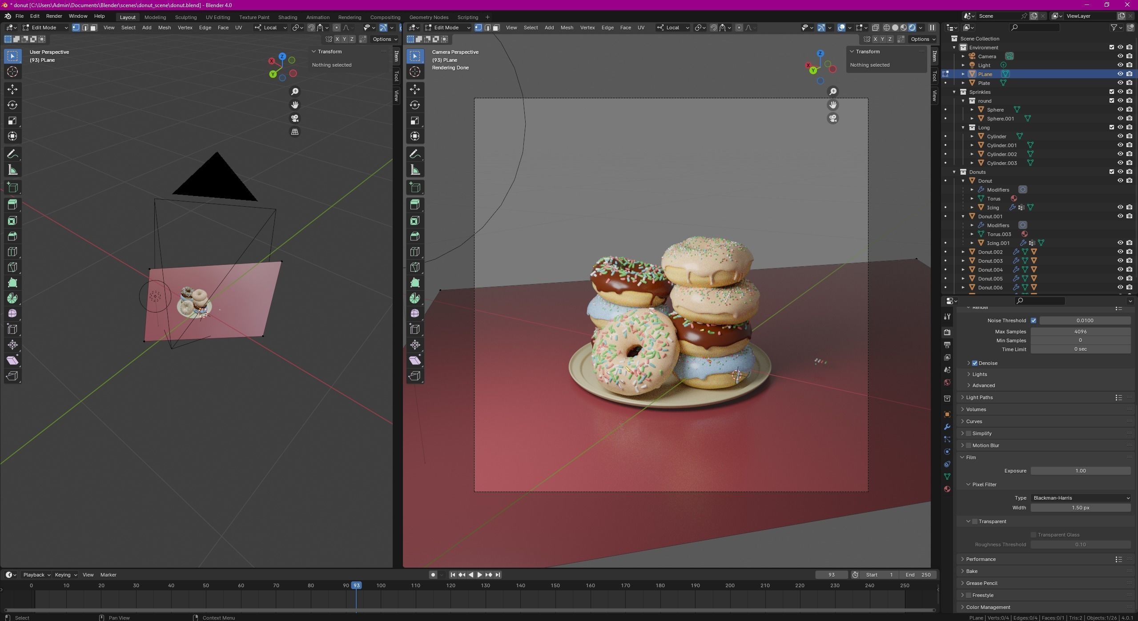The height and width of the screenshot is (621, 1138).
Task: Open the Keying popover in timeline
Action: pyautogui.click(x=65, y=575)
